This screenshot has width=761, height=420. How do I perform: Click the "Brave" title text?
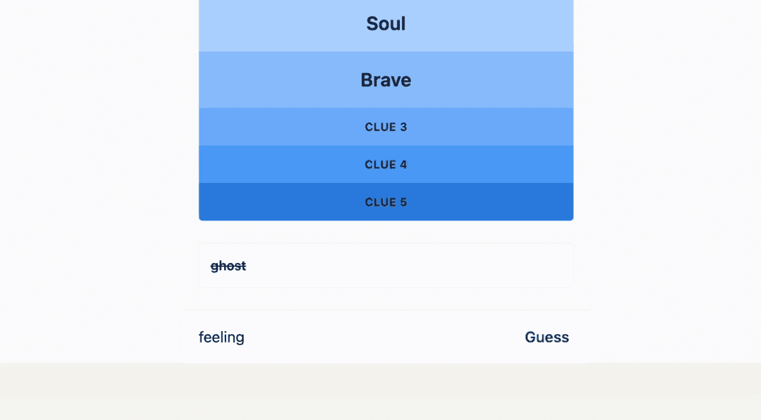pos(386,79)
